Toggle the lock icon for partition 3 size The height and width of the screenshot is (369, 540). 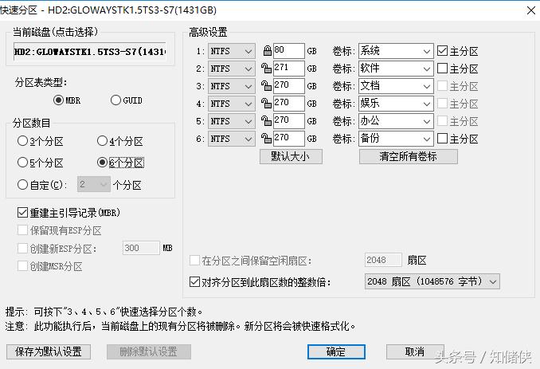coord(266,86)
